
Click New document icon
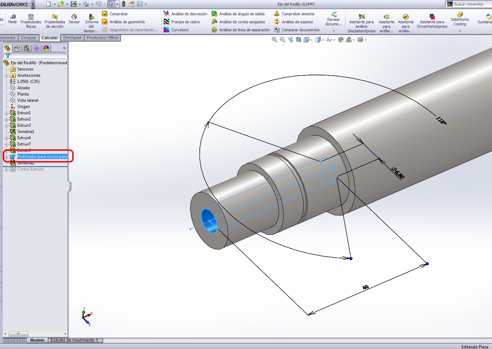48,4
